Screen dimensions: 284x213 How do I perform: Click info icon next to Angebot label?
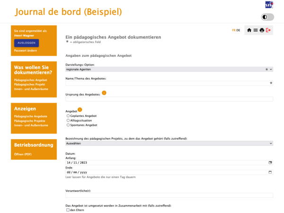(x=80, y=110)
